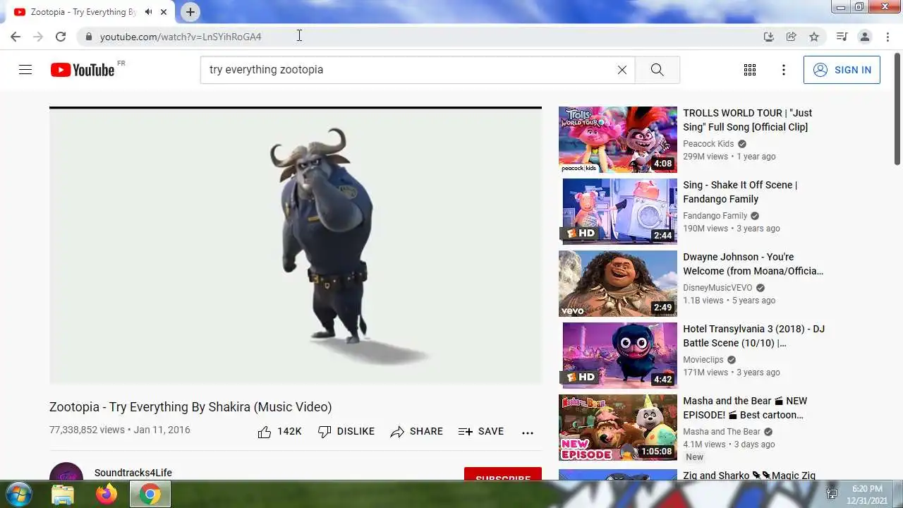Open the Soundtracks4Life channel name
This screenshot has width=903, height=508.
tap(133, 473)
